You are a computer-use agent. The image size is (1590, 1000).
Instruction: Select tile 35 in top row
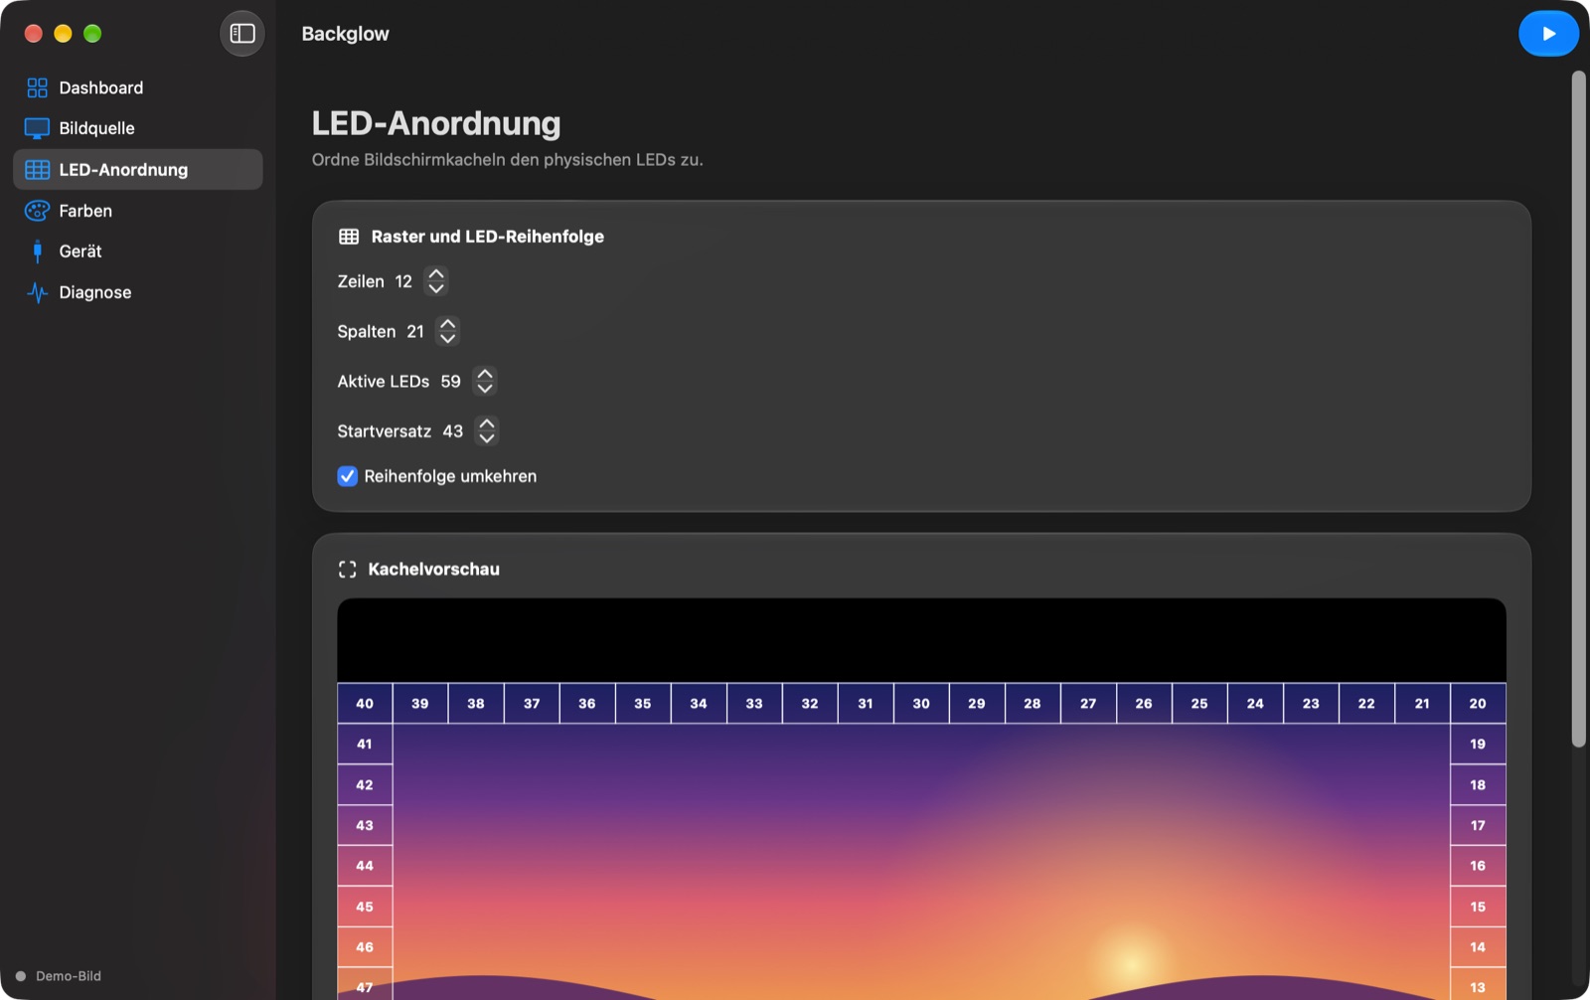tap(643, 703)
